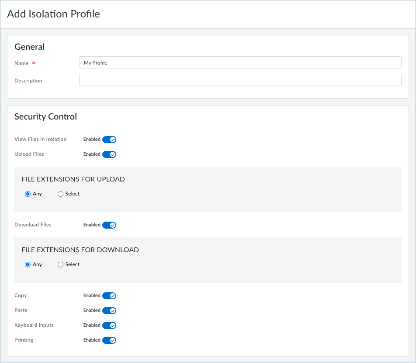This screenshot has height=363, width=416.
Task: Click the Name field containing My Profile
Action: [240, 63]
